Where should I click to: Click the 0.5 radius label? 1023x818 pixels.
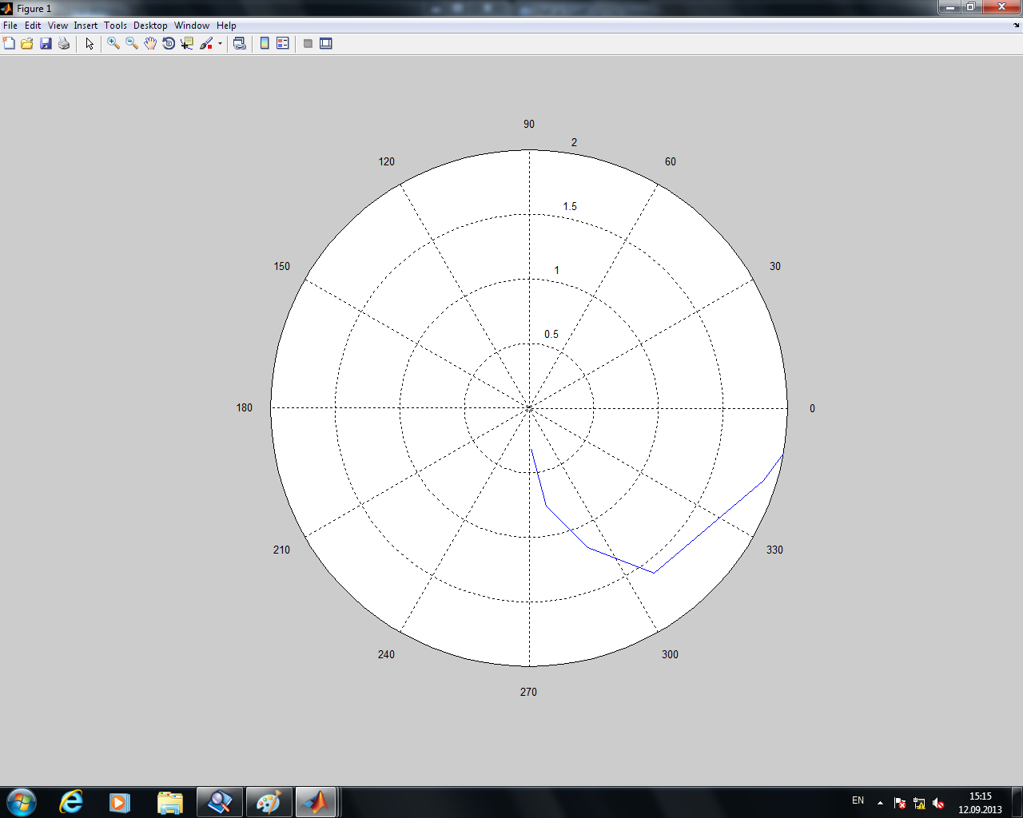point(551,334)
